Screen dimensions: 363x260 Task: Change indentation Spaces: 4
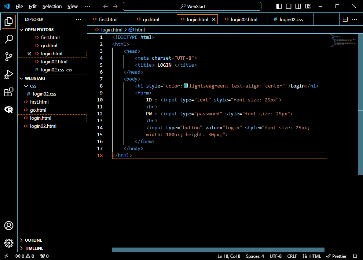255,256
